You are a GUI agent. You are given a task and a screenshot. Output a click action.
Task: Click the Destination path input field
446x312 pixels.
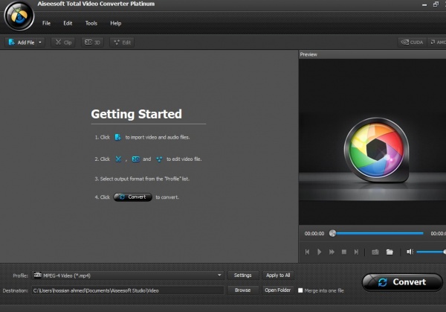126,290
